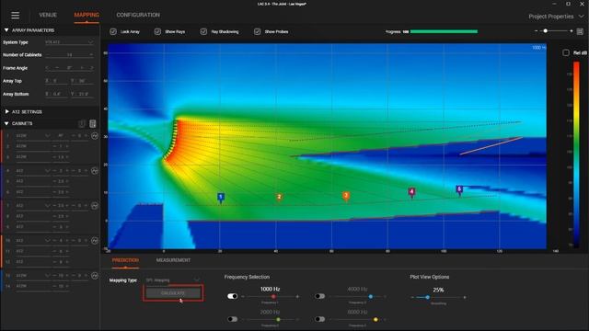Switch to the MEASUREMENT tab

(173, 260)
